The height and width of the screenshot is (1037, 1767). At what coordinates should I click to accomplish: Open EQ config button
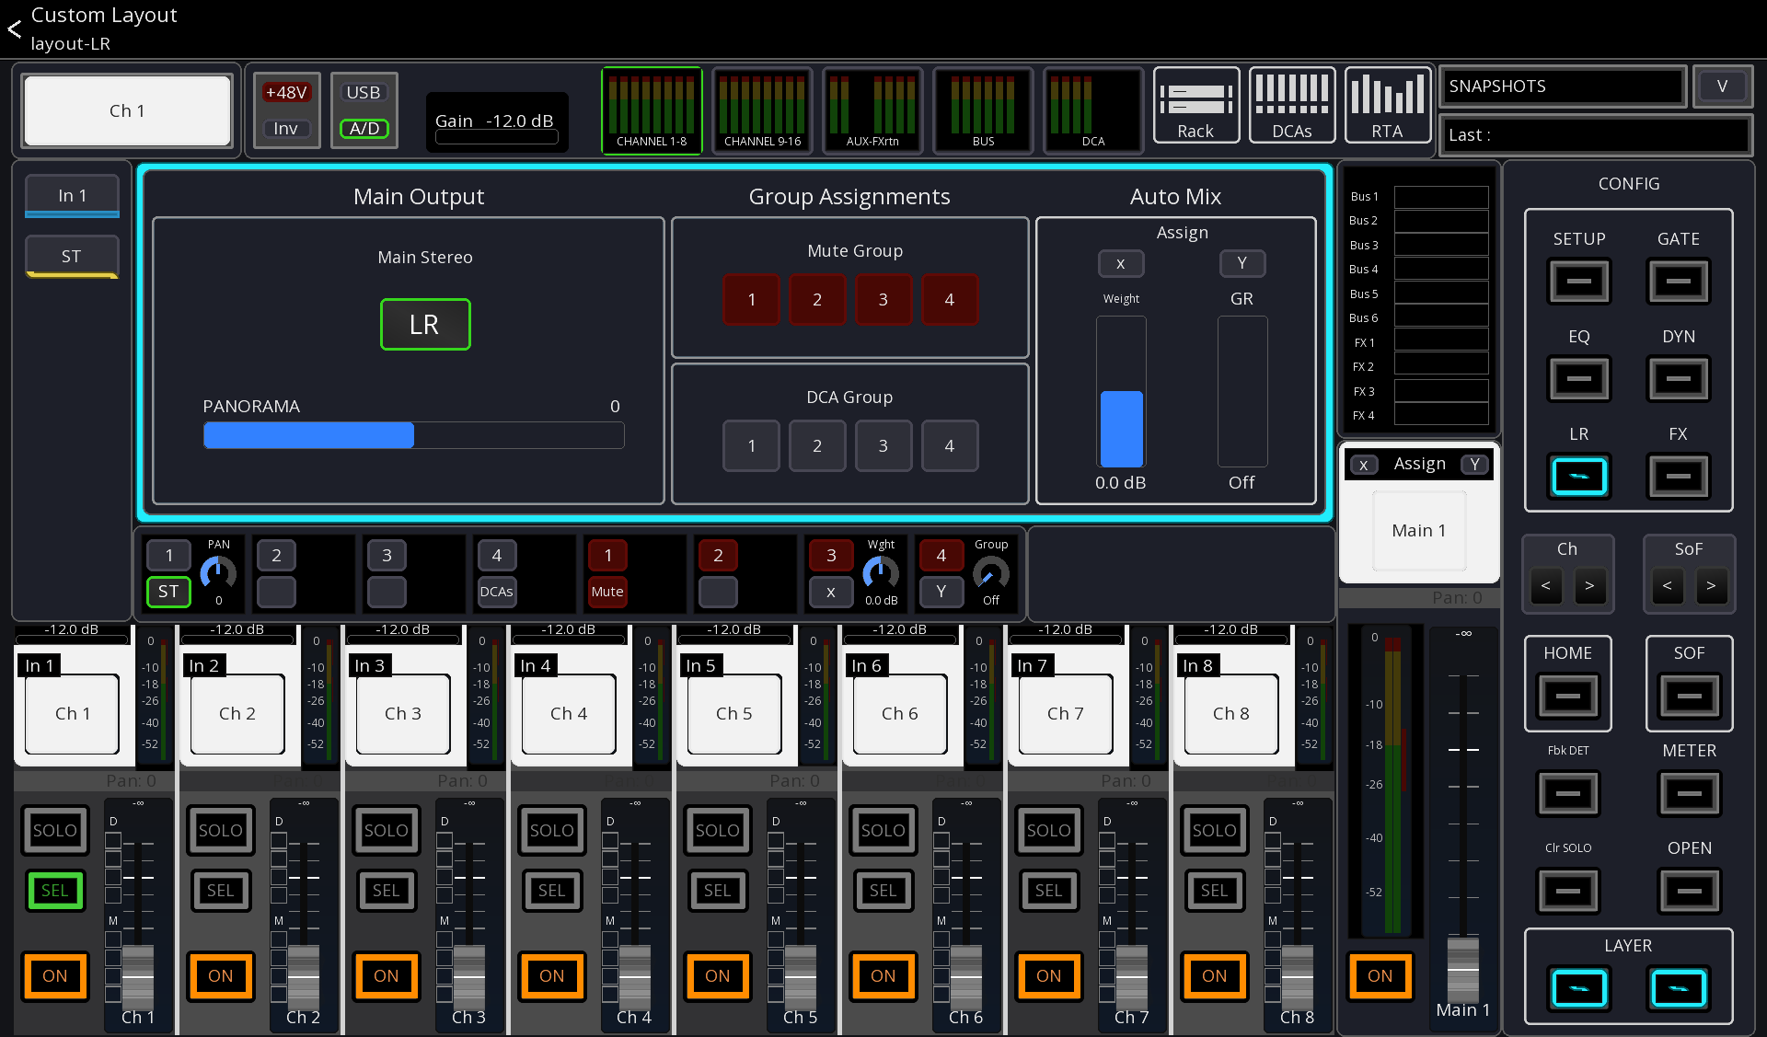1579,379
